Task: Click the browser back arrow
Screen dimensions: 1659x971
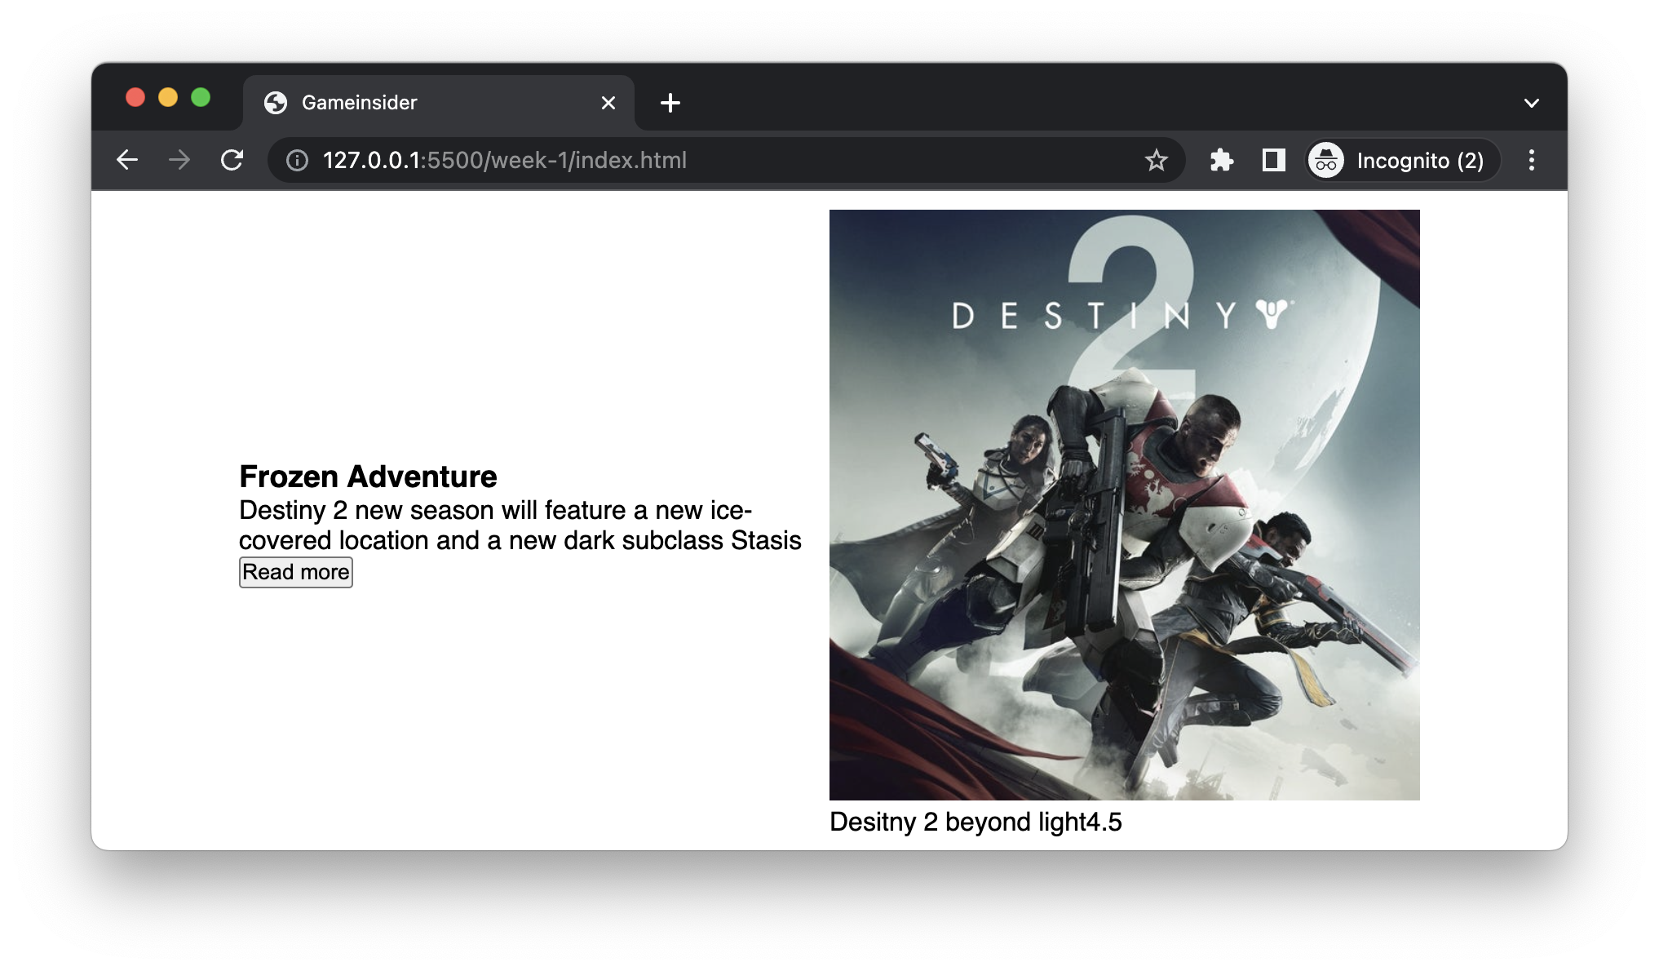Action: (127, 160)
